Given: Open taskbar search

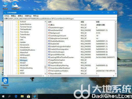Looking at the screenshot, I should (9, 96).
